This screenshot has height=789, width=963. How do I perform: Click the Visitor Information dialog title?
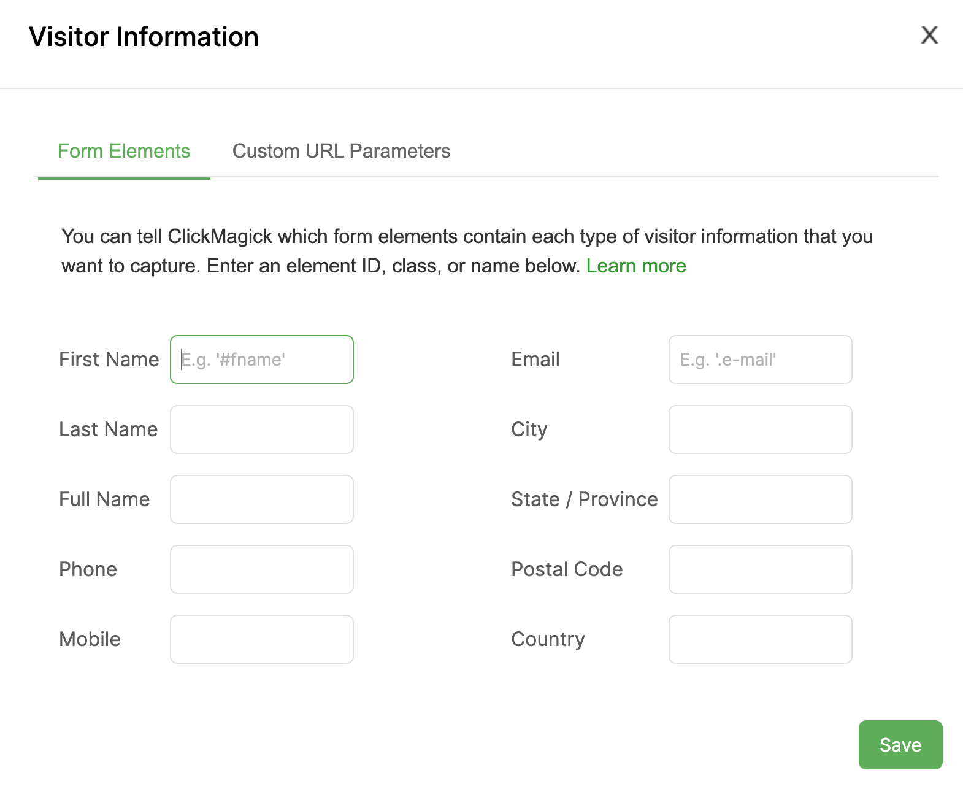(144, 37)
